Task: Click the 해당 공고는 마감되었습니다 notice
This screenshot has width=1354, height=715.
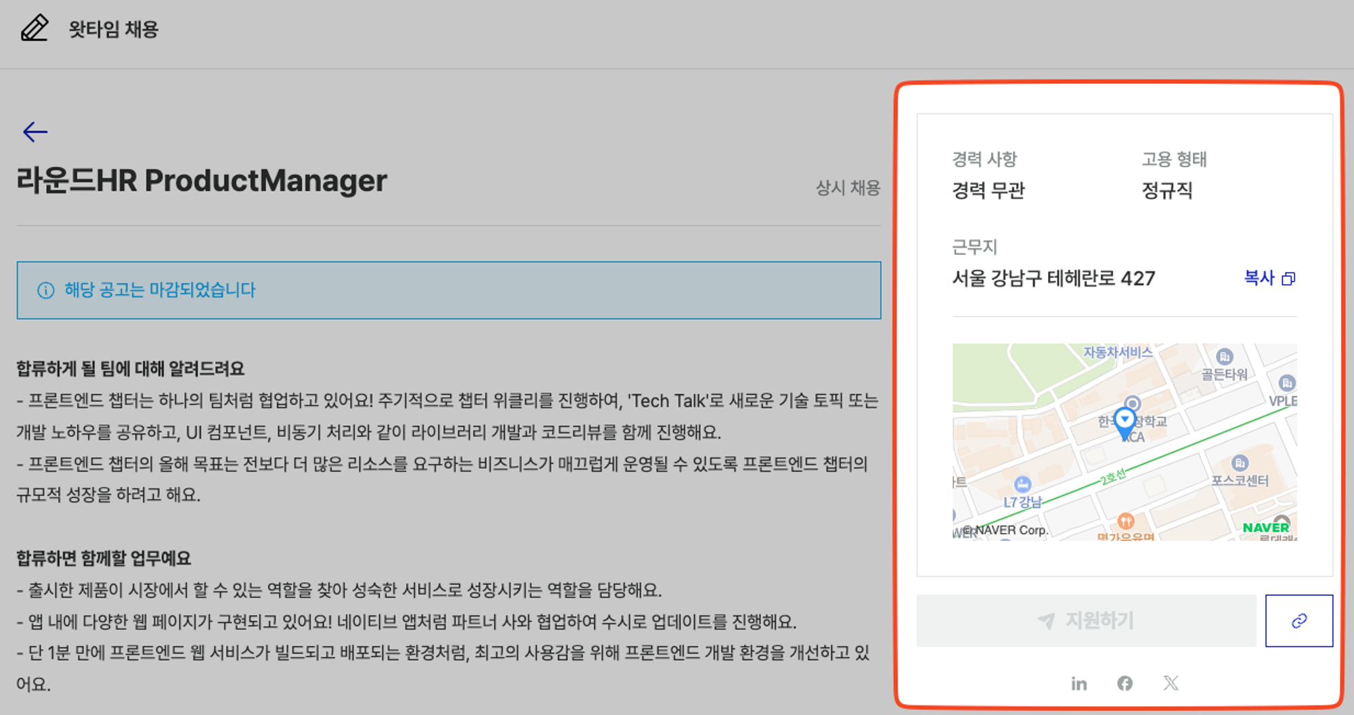Action: (449, 290)
